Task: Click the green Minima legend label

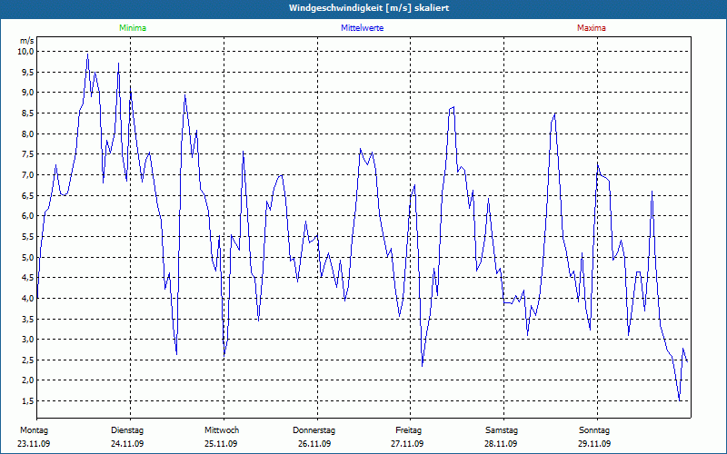Action: coord(133,28)
